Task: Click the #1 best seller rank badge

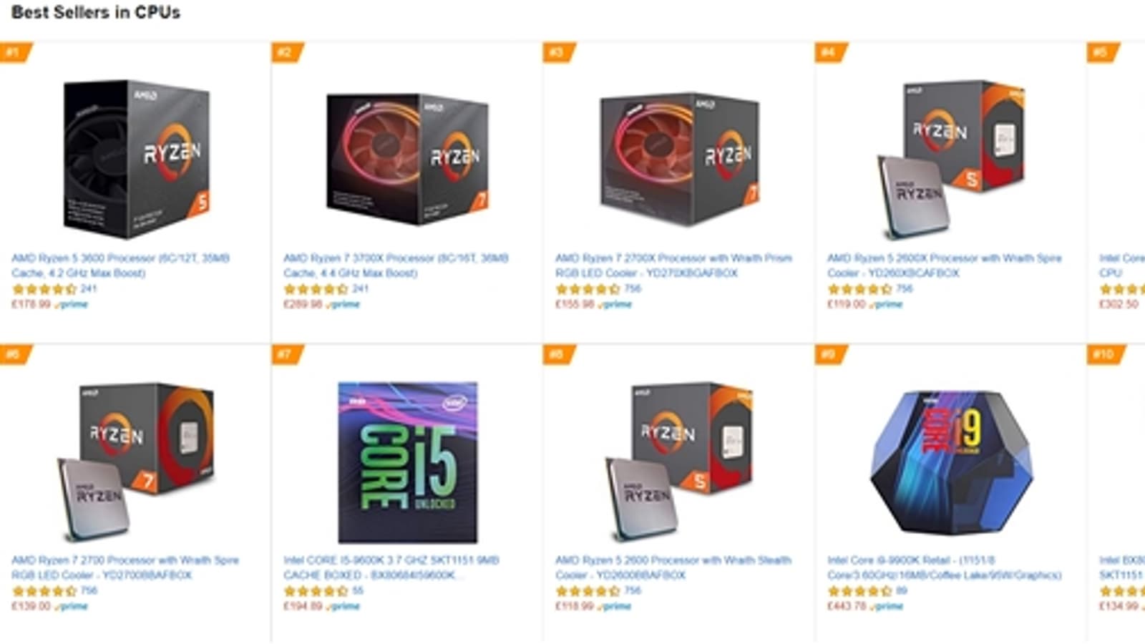Action: (16, 52)
